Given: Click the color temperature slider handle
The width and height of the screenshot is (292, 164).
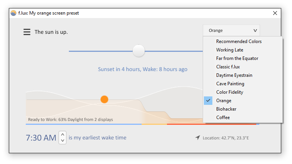Looking at the screenshot, I should (138, 51).
